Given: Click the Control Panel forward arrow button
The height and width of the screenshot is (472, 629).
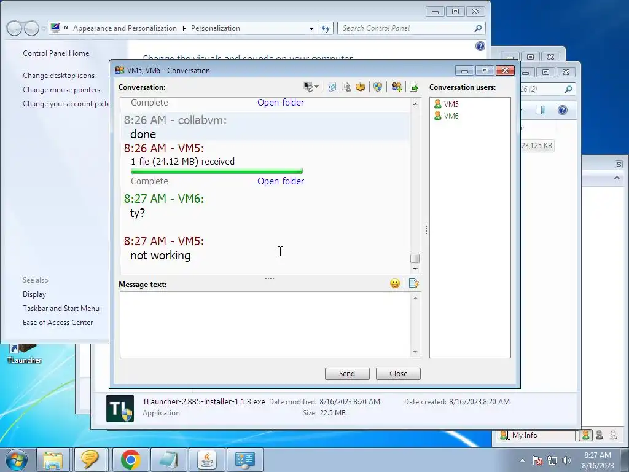Looking at the screenshot, I should [31, 28].
